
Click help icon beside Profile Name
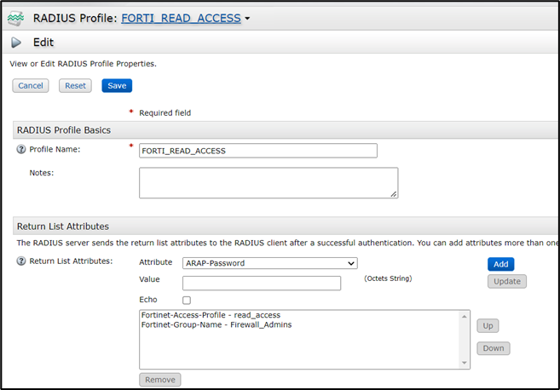pyautogui.click(x=21, y=150)
